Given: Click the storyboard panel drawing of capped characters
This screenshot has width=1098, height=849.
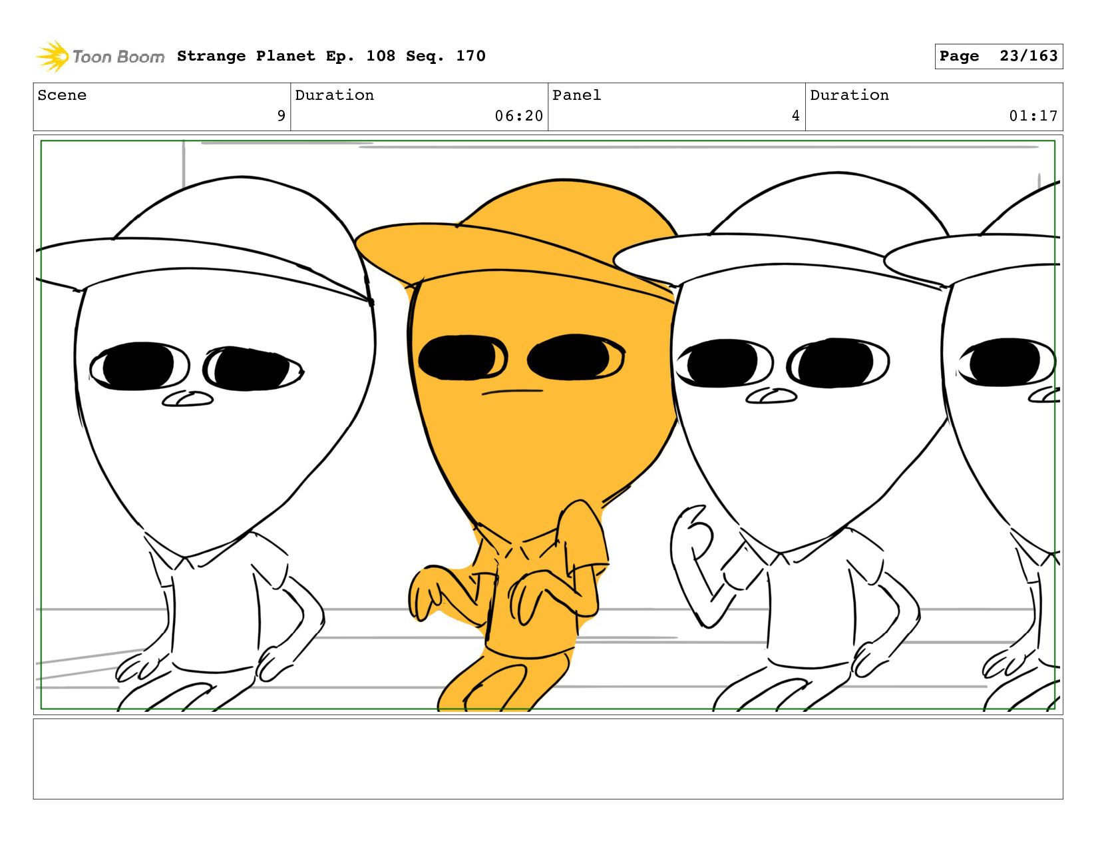Looking at the screenshot, I should click(x=548, y=425).
